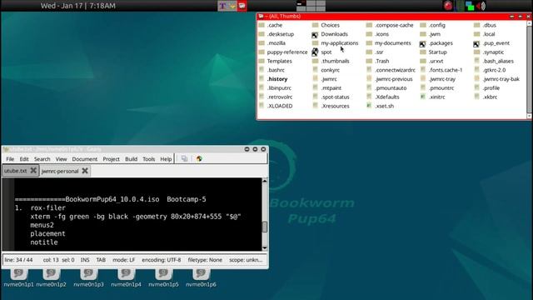Click the volume speaker tray icon
533x300 pixels.
click(x=481, y=6)
